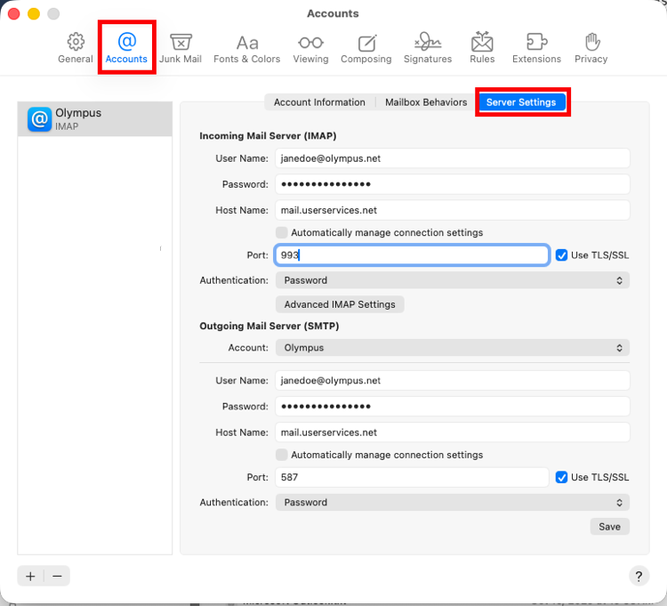Viewport: 667px width, 606px height.
Task: Open the Extensions preferences pane
Action: (536, 48)
